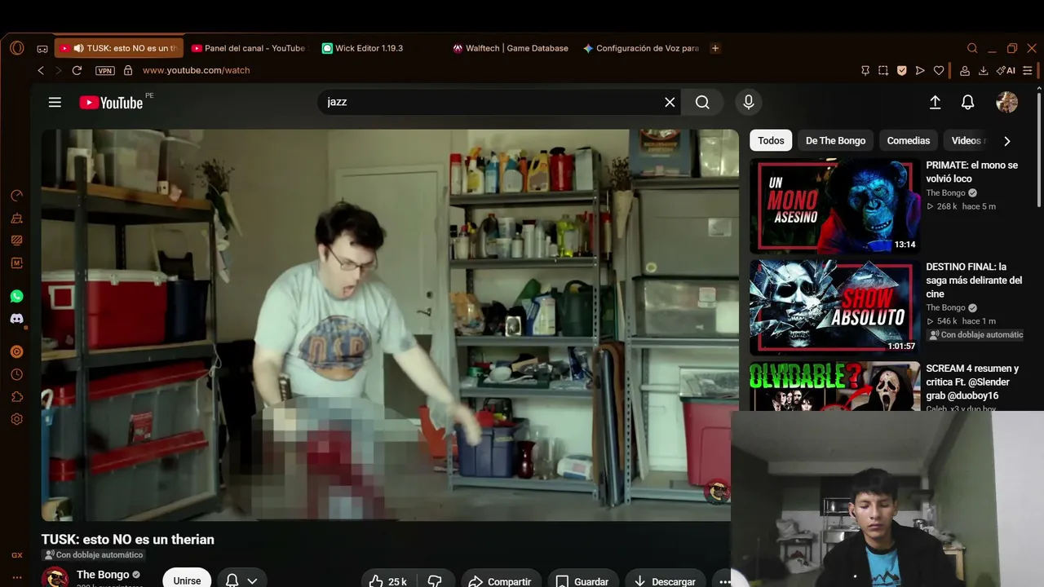Open the sidebar player icon
Image resolution: width=1044 pixels, height=587 pixels.
(16, 352)
